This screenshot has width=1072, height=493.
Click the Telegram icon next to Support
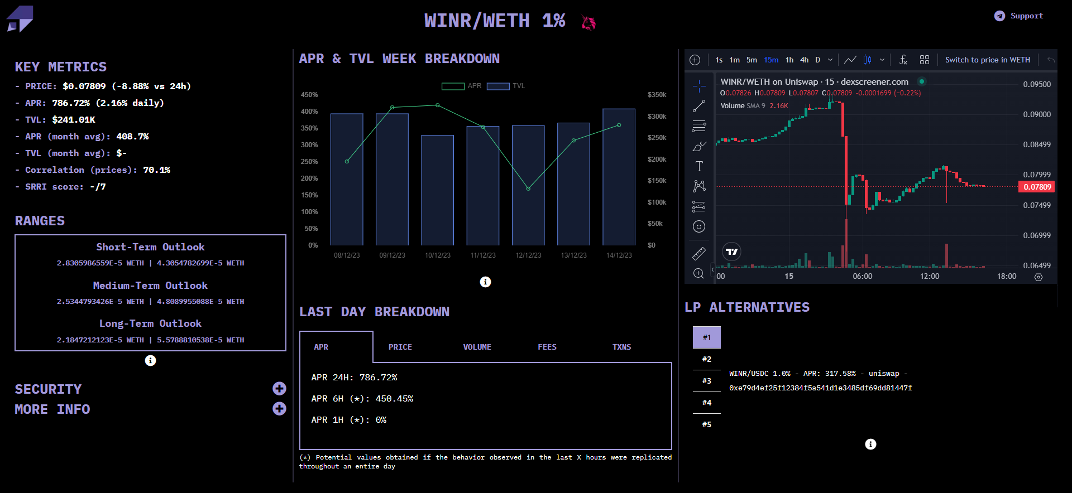coord(999,16)
